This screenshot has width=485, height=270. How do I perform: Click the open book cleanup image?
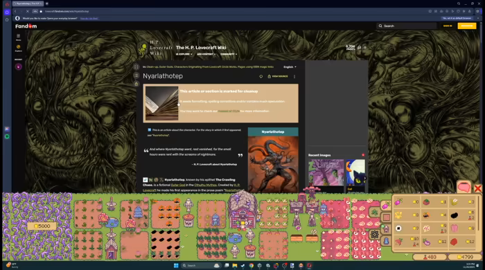point(161,103)
